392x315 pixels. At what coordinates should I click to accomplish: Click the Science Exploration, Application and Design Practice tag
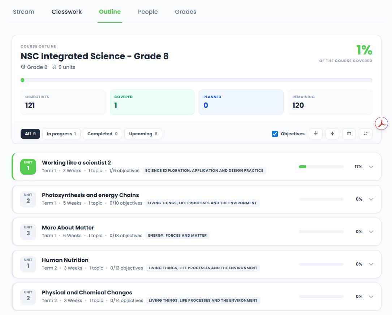(x=204, y=170)
